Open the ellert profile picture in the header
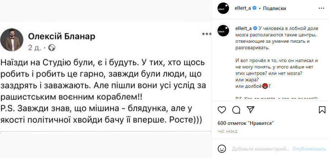The width and height of the screenshot is (329, 158). 223,8
